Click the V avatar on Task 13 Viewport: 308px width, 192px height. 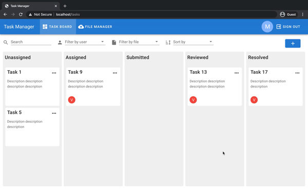click(x=194, y=100)
